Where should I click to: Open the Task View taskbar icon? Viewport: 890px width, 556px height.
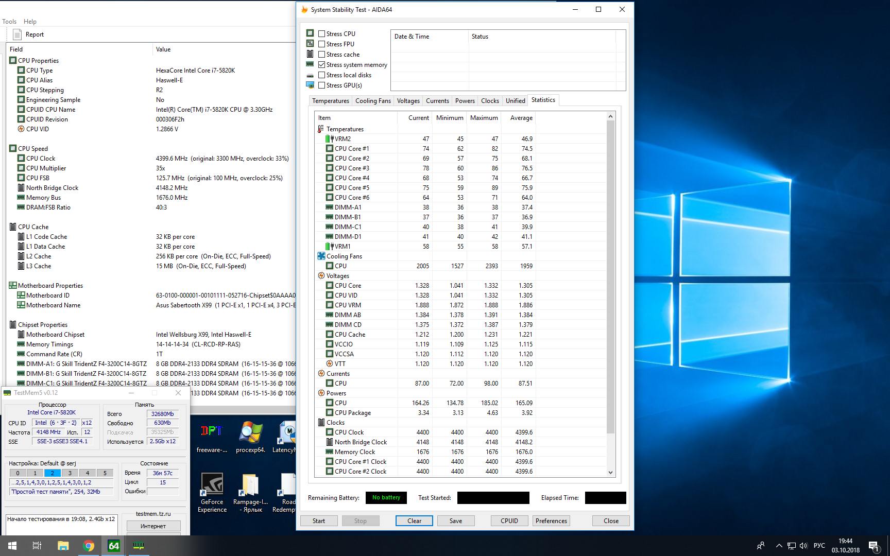tap(37, 546)
